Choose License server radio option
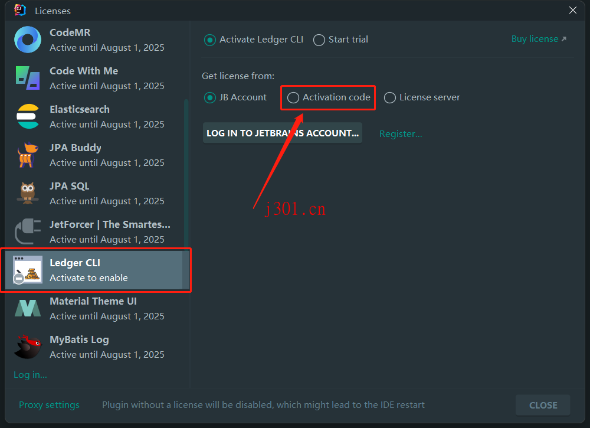This screenshot has width=590, height=428. pyautogui.click(x=422, y=97)
